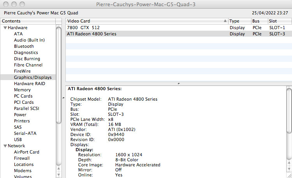Open the Serial-ATA entry
Screen dimensions: 292x178
25,133
